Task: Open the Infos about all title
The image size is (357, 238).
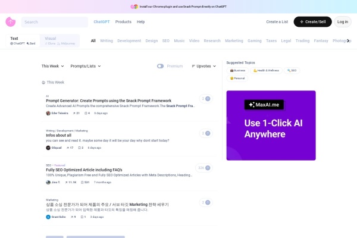Action: [58, 135]
